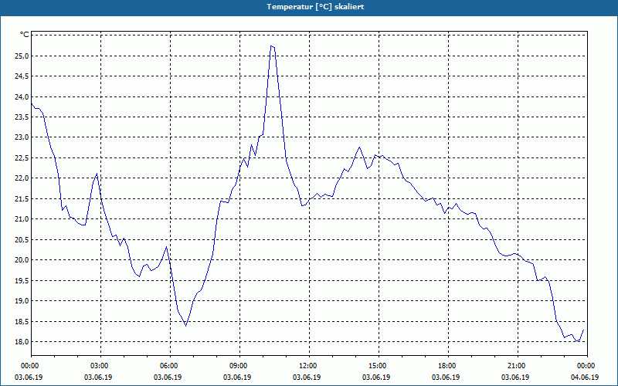
Task: Click the 22,0 y-axis label
Action: (22, 178)
